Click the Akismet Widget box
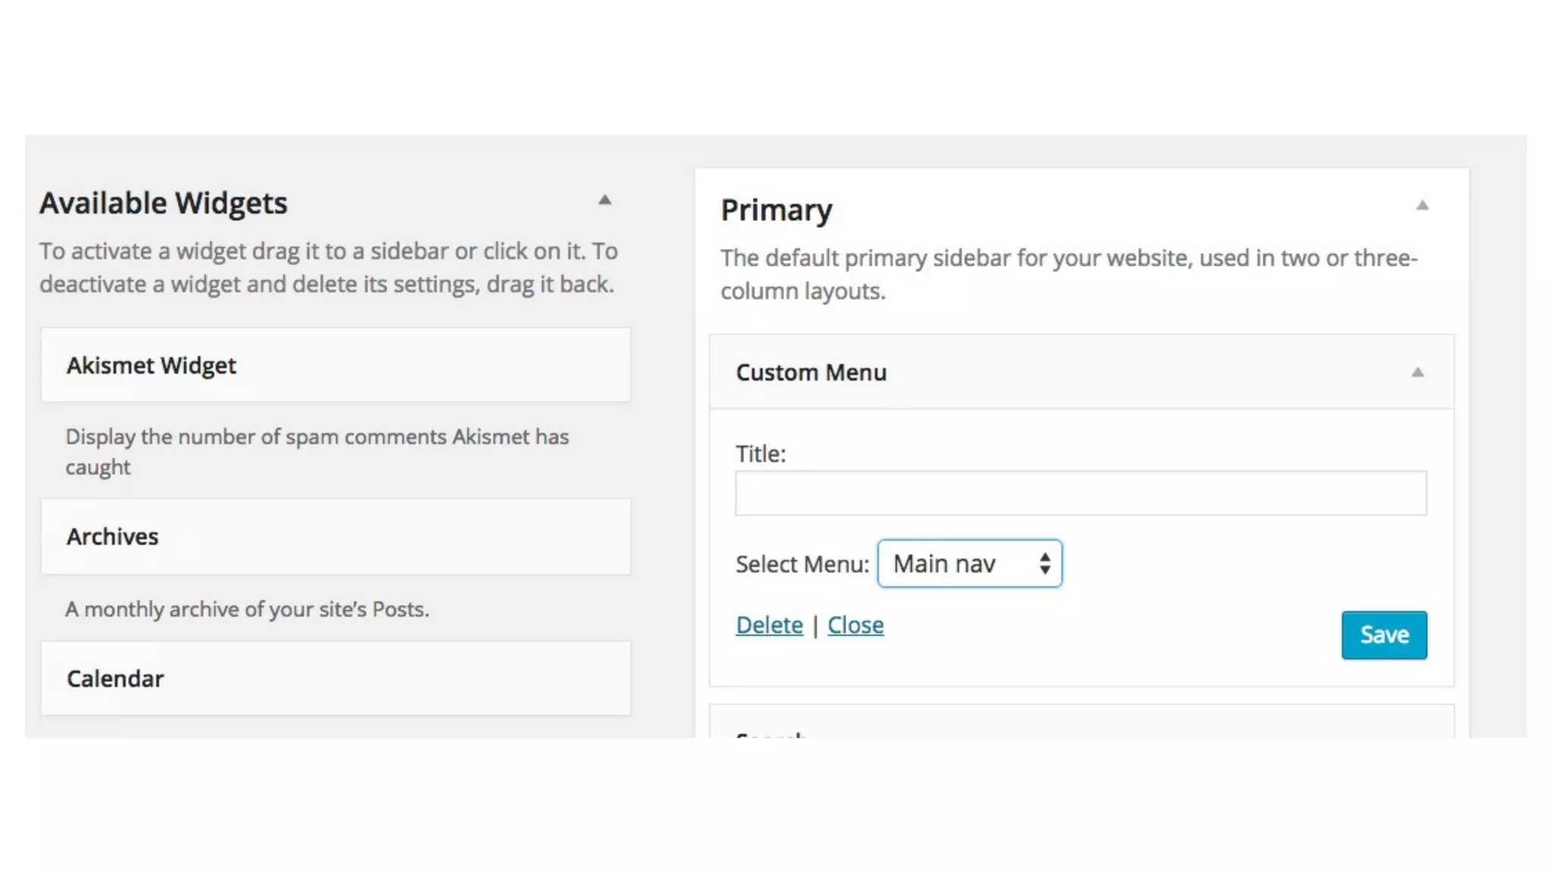The width and height of the screenshot is (1552, 873). [335, 365]
